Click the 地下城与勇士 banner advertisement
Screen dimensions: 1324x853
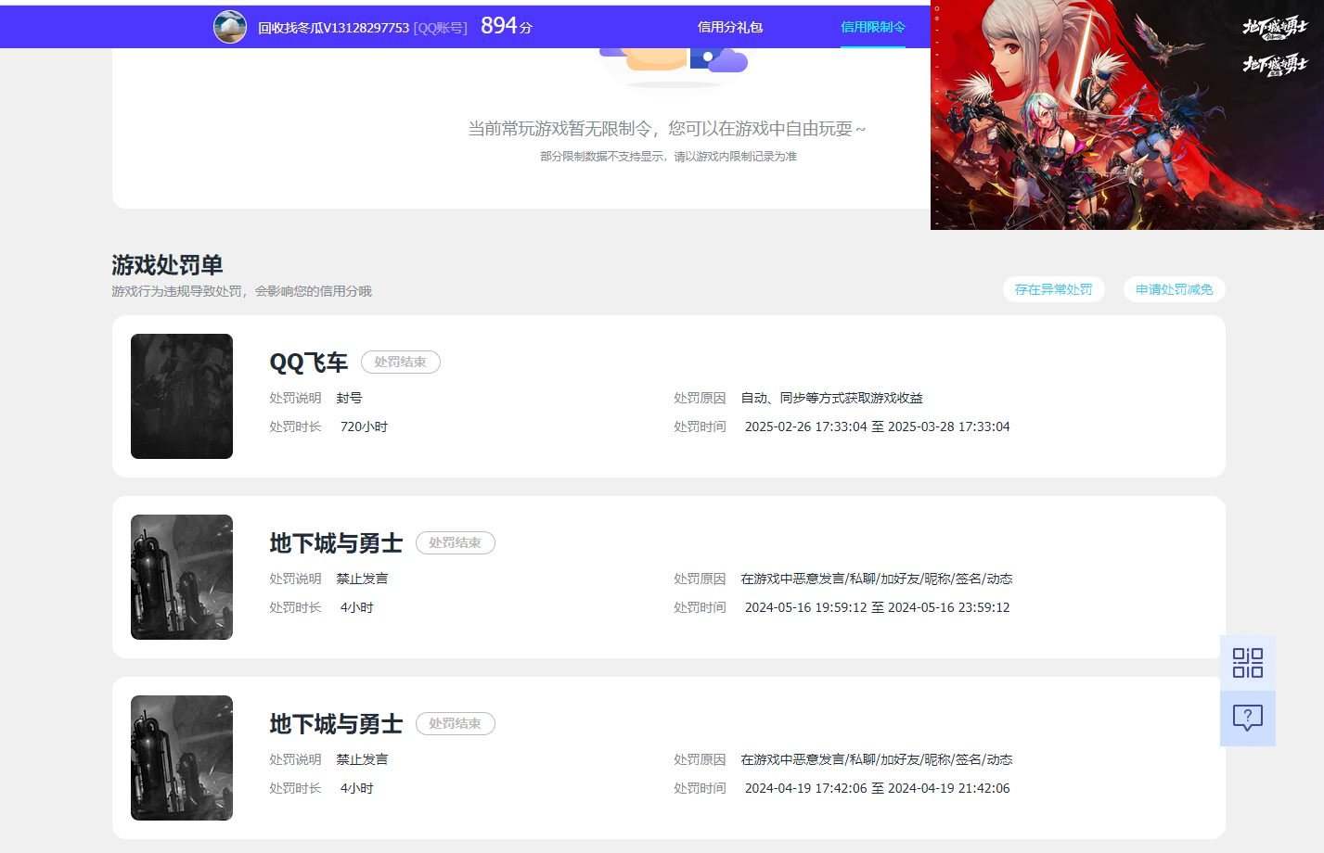1127,115
